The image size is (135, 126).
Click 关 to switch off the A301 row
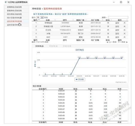[x=125, y=37]
